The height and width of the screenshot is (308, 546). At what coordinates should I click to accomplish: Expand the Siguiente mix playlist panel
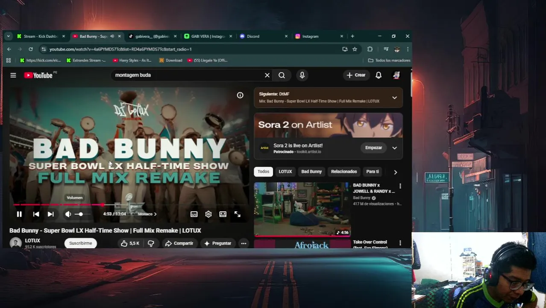tap(394, 98)
